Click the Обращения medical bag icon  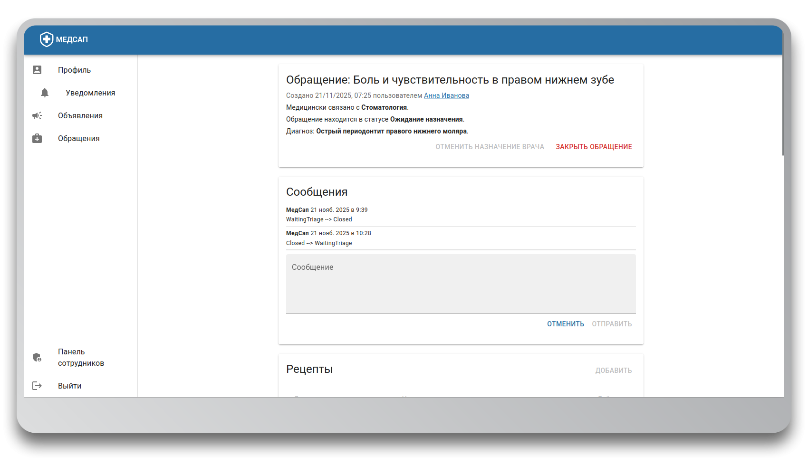(x=37, y=138)
